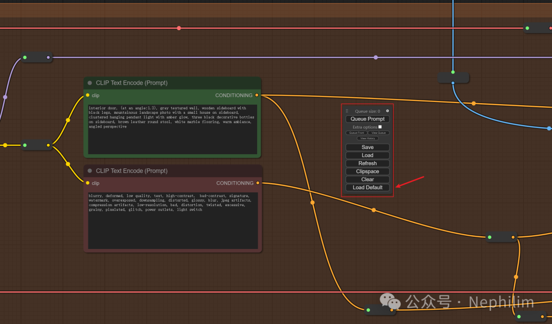Click the green input dot of the yellow clip reroute
Image resolution: width=552 pixels, height=324 pixels.
25,145
